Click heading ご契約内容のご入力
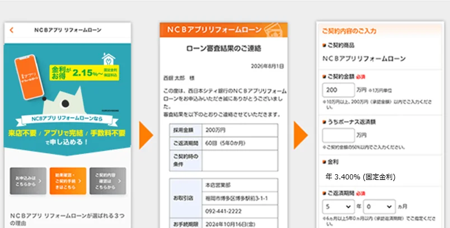Viewport: 450px width, 228px height. click(349, 31)
